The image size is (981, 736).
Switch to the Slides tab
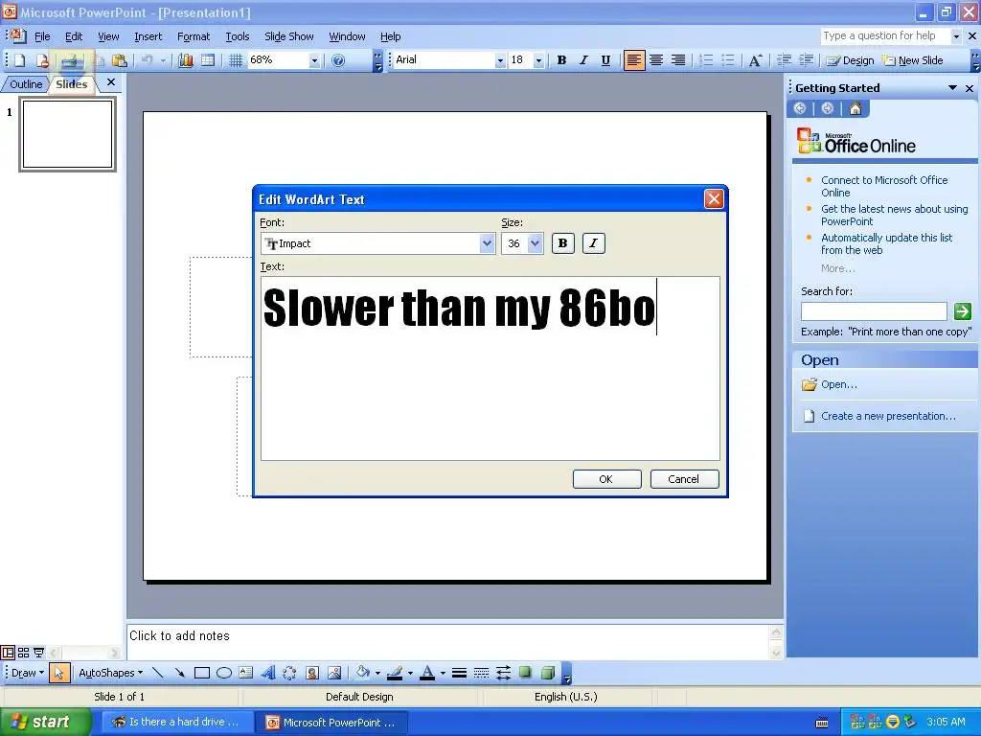click(71, 84)
